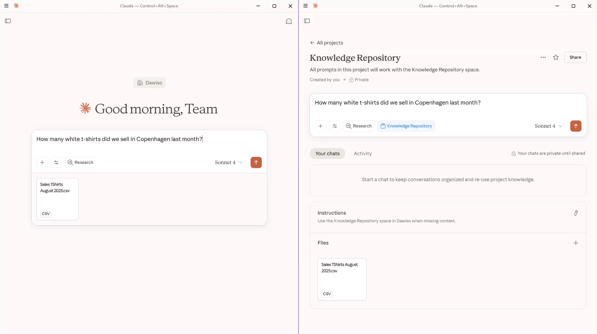Edit project instructions with the pencil icon
The height and width of the screenshot is (334, 597).
click(x=576, y=213)
